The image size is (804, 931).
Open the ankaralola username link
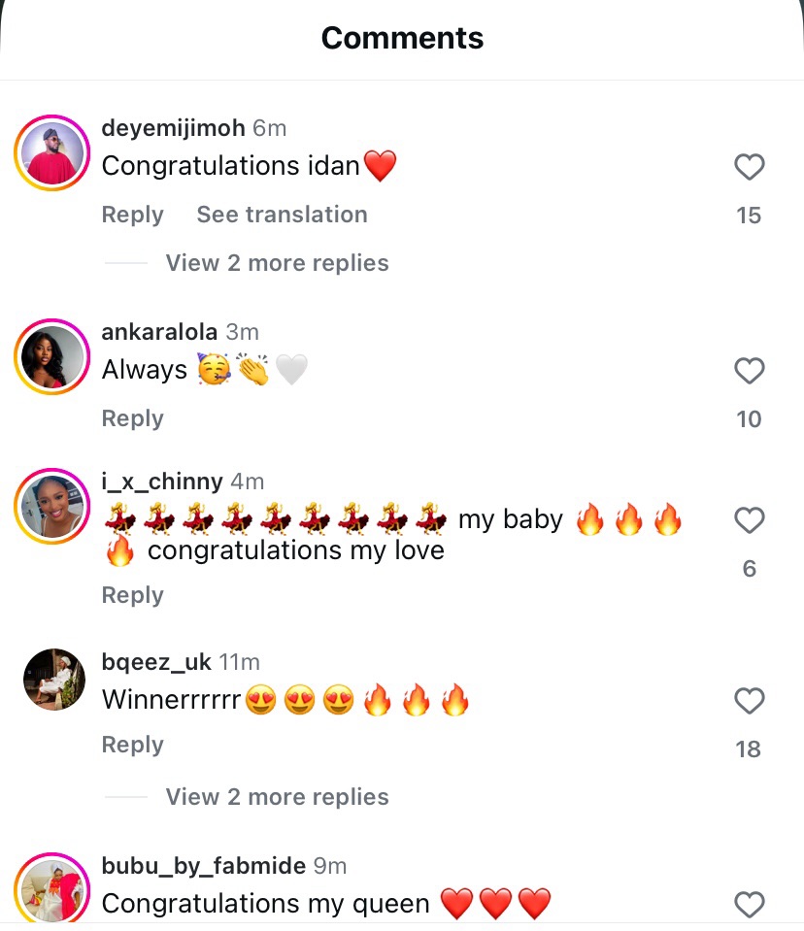click(x=159, y=332)
